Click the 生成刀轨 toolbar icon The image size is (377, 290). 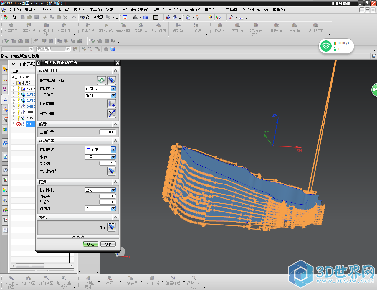[x=88, y=28]
